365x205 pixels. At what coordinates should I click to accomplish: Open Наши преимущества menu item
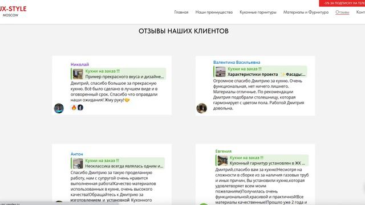pyautogui.click(x=214, y=12)
